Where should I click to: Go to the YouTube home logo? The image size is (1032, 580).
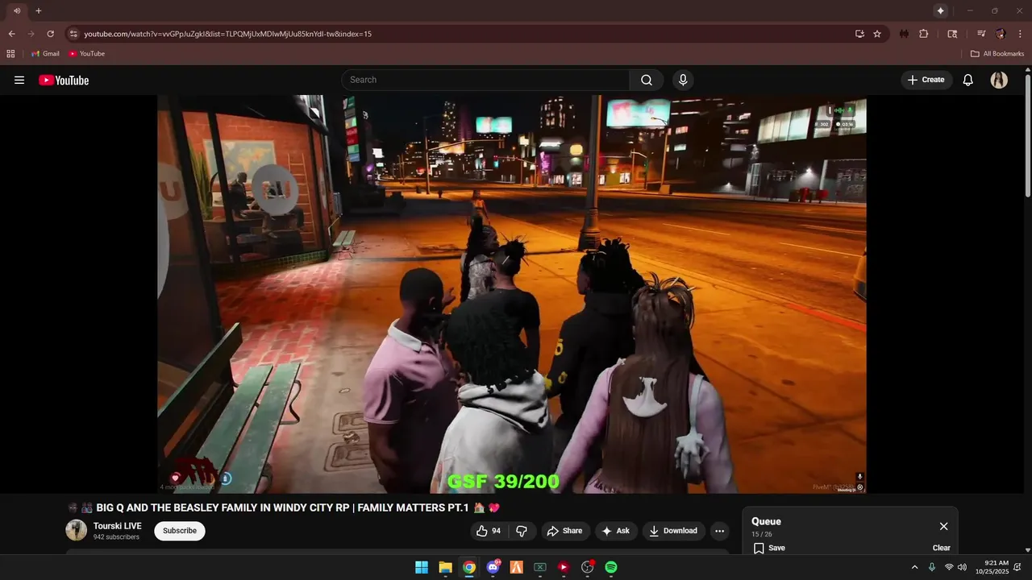tap(64, 80)
